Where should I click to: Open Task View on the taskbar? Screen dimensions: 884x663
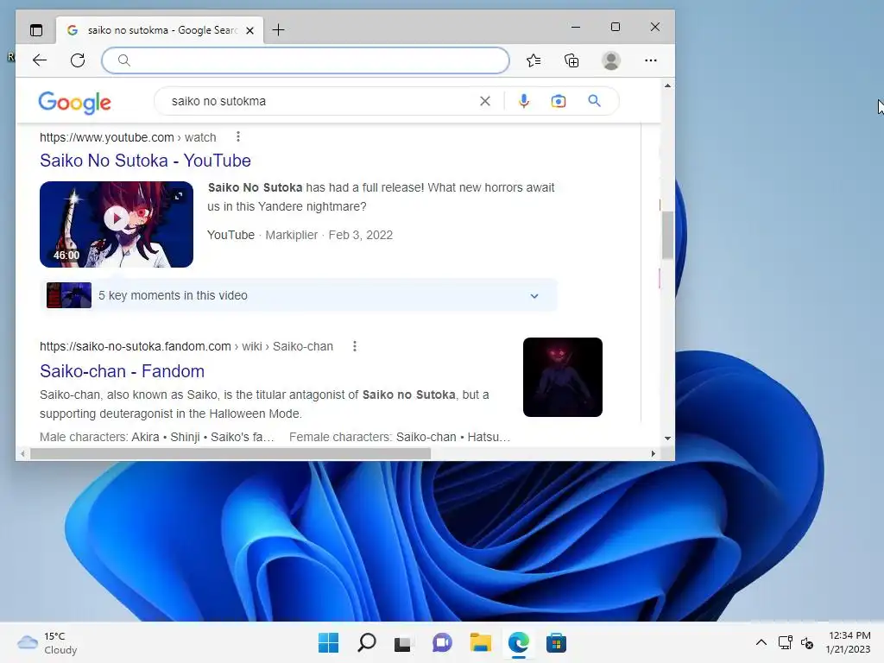(404, 642)
